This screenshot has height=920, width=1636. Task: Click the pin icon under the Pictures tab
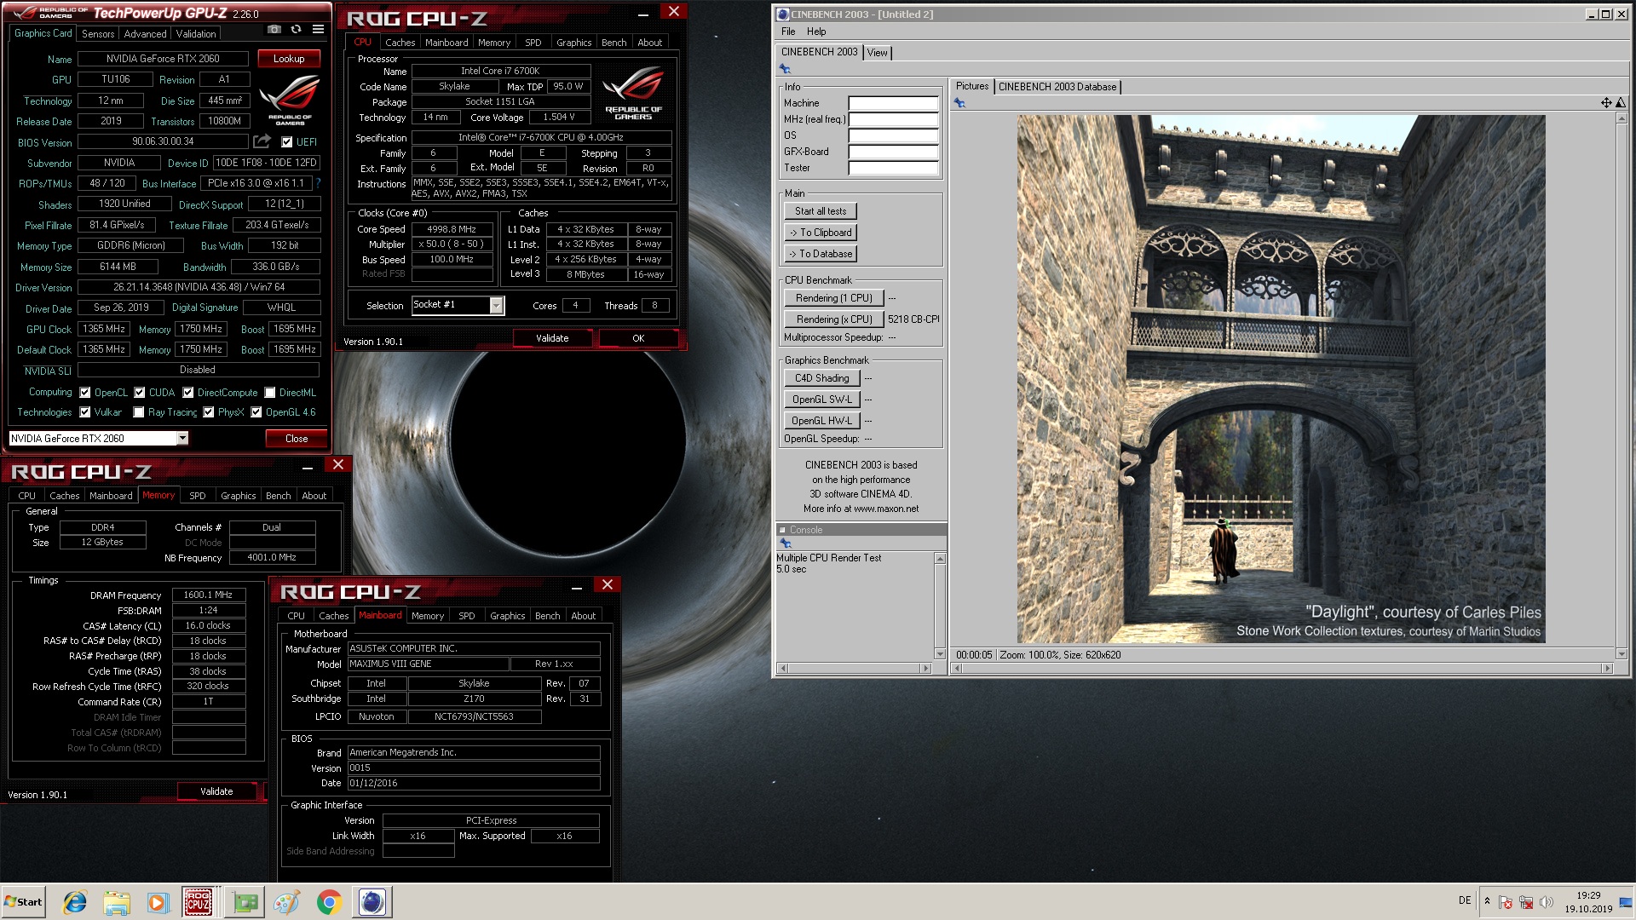tap(959, 103)
